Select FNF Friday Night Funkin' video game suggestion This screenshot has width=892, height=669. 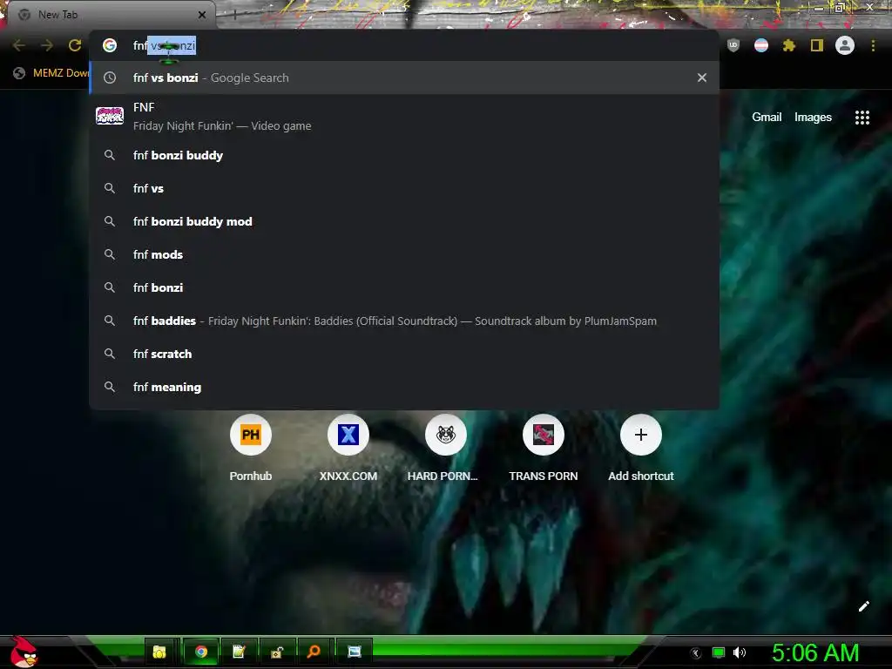pyautogui.click(x=404, y=116)
